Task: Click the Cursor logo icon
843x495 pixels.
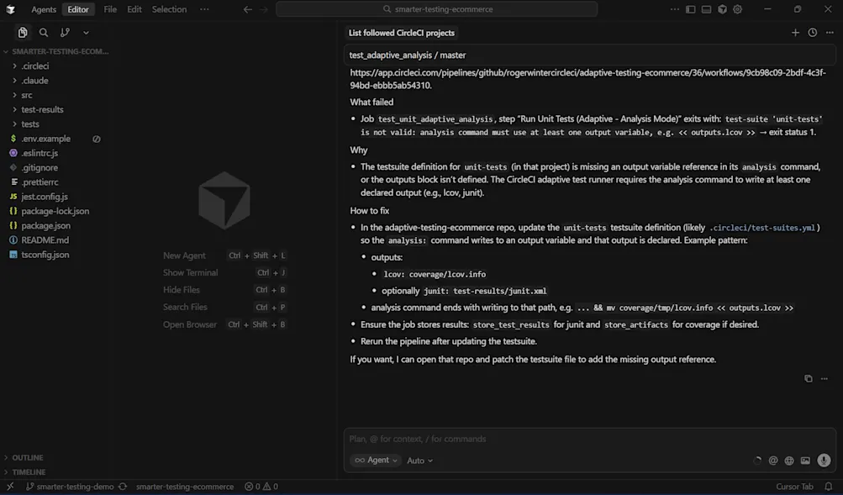Action: tap(11, 9)
